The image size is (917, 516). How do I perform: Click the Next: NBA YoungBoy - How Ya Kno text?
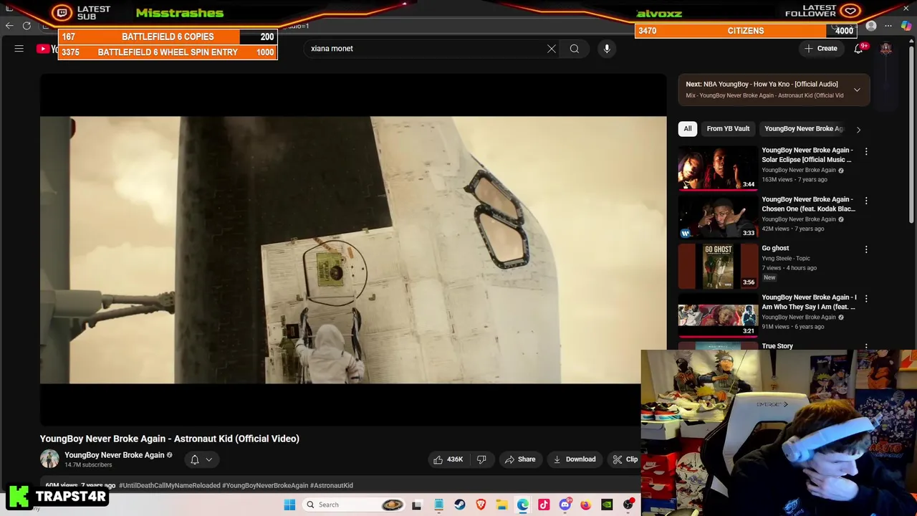coord(762,85)
